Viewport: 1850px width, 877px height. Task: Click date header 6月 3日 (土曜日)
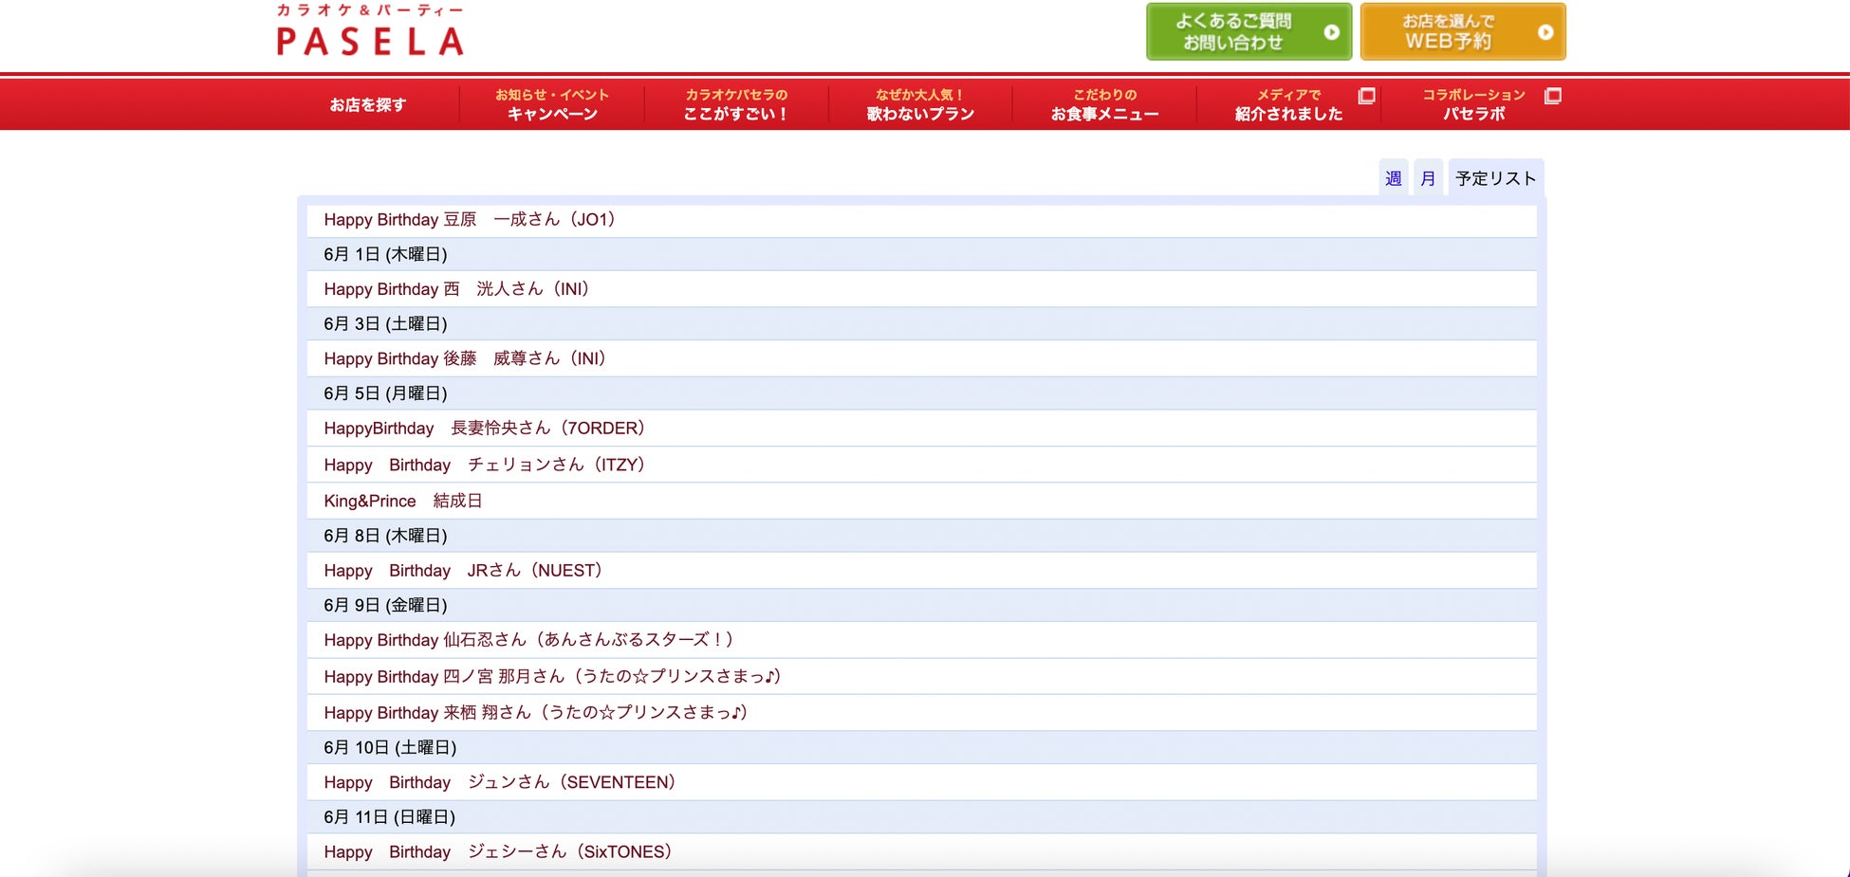(x=921, y=323)
